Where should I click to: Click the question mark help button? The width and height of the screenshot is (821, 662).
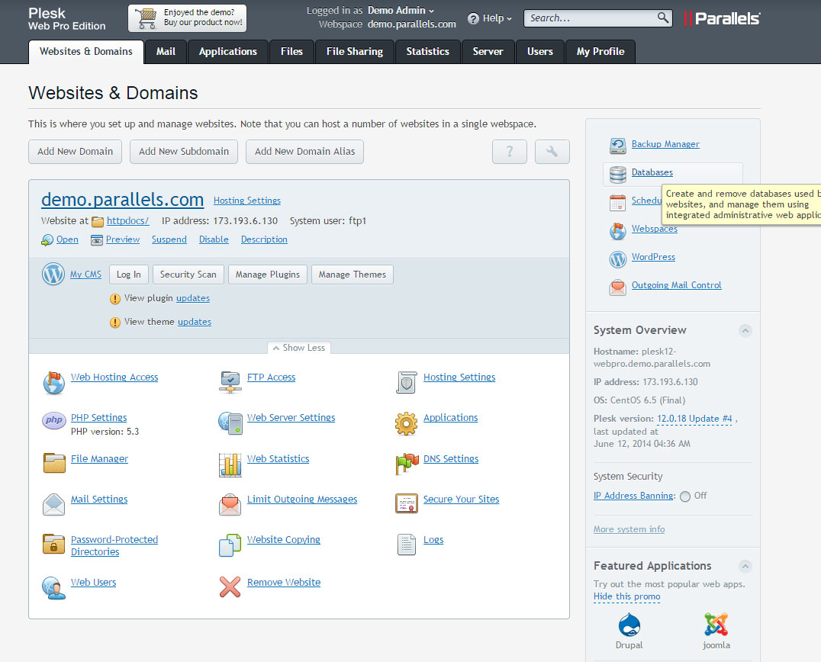coord(510,152)
